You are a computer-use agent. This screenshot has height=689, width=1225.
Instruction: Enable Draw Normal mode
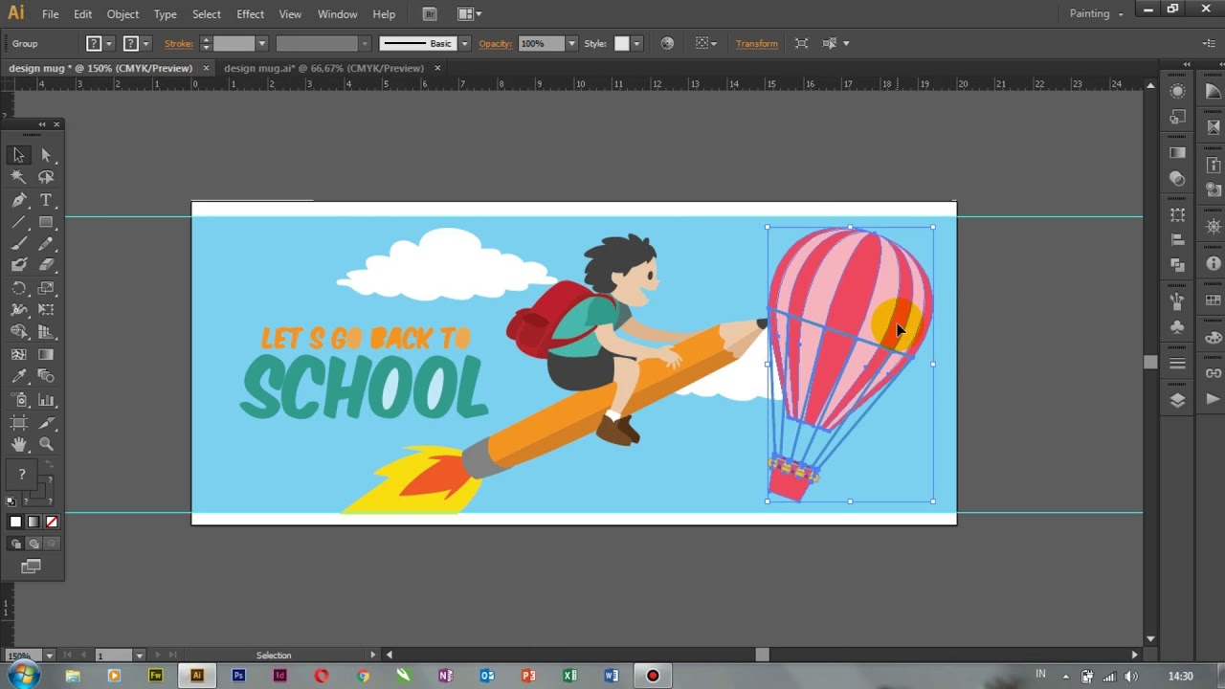[15, 544]
